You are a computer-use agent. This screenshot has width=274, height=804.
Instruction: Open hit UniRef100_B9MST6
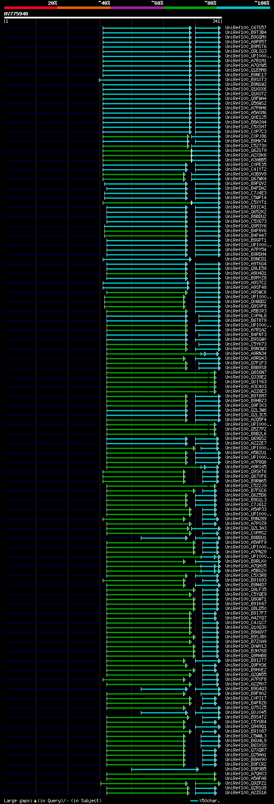pyautogui.click(x=246, y=46)
